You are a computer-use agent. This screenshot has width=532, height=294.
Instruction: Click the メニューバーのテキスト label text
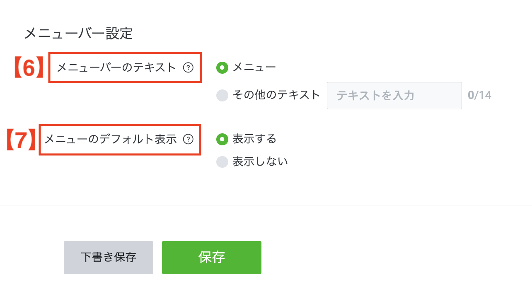click(x=116, y=67)
